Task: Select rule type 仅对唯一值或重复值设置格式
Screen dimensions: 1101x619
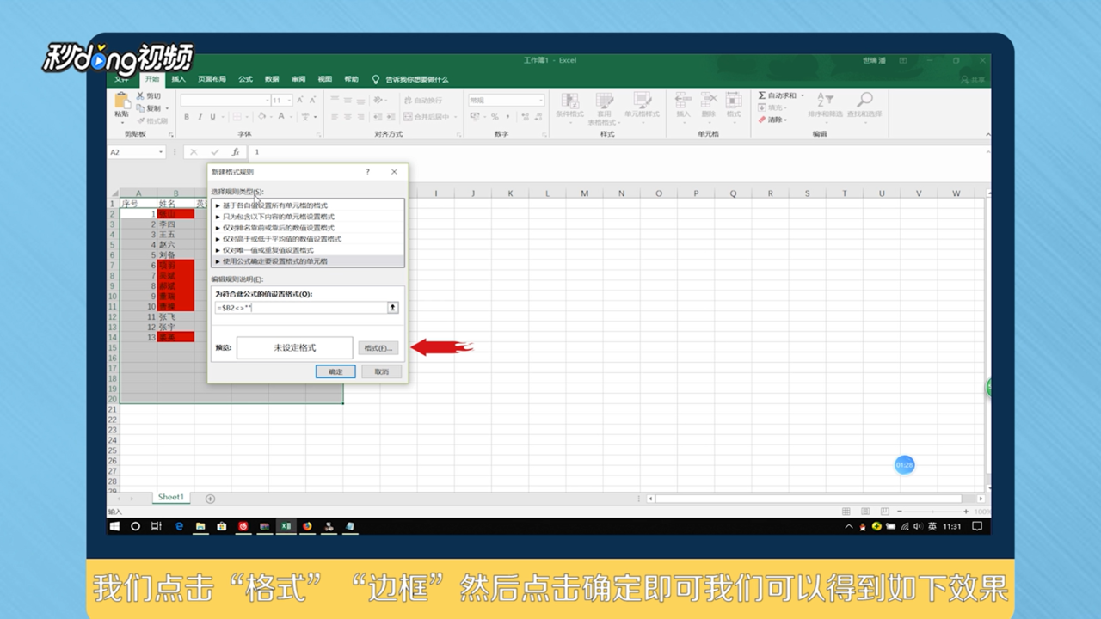Action: pyautogui.click(x=308, y=250)
